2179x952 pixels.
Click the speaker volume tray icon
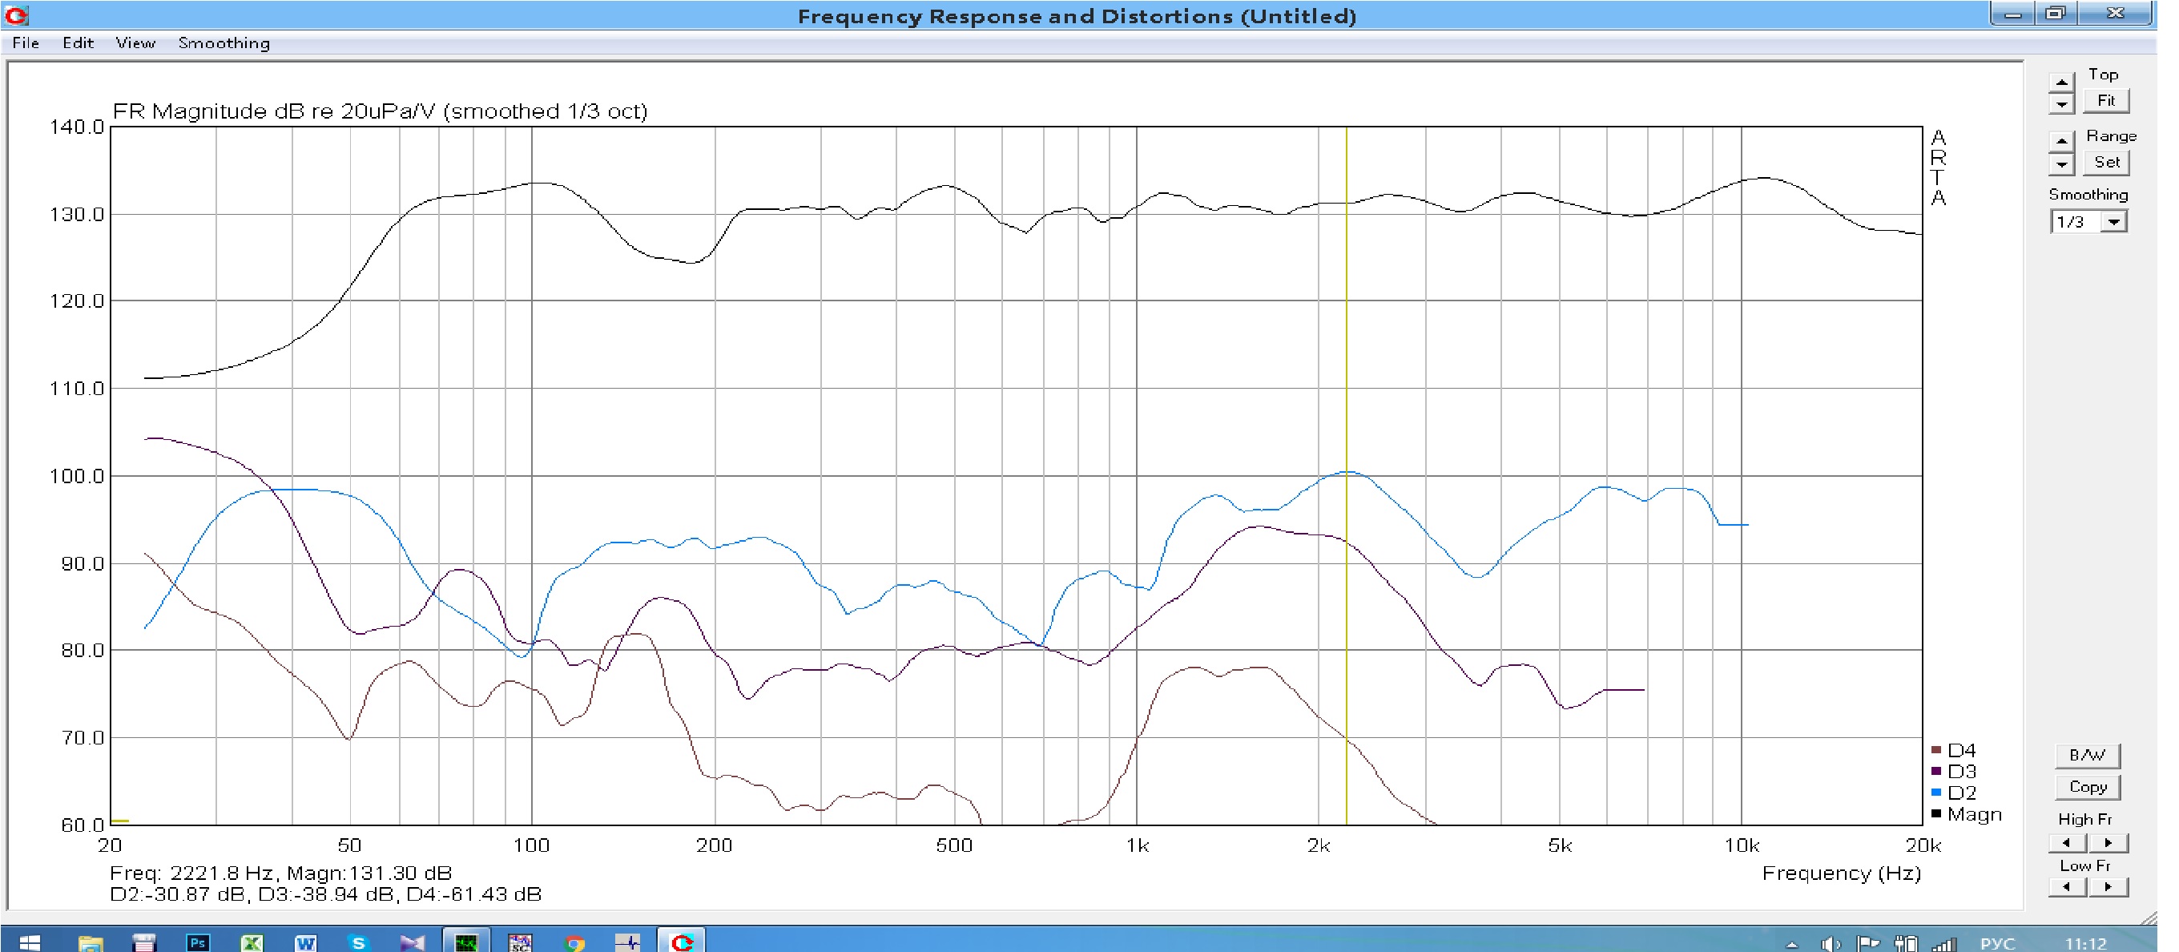click(1830, 943)
